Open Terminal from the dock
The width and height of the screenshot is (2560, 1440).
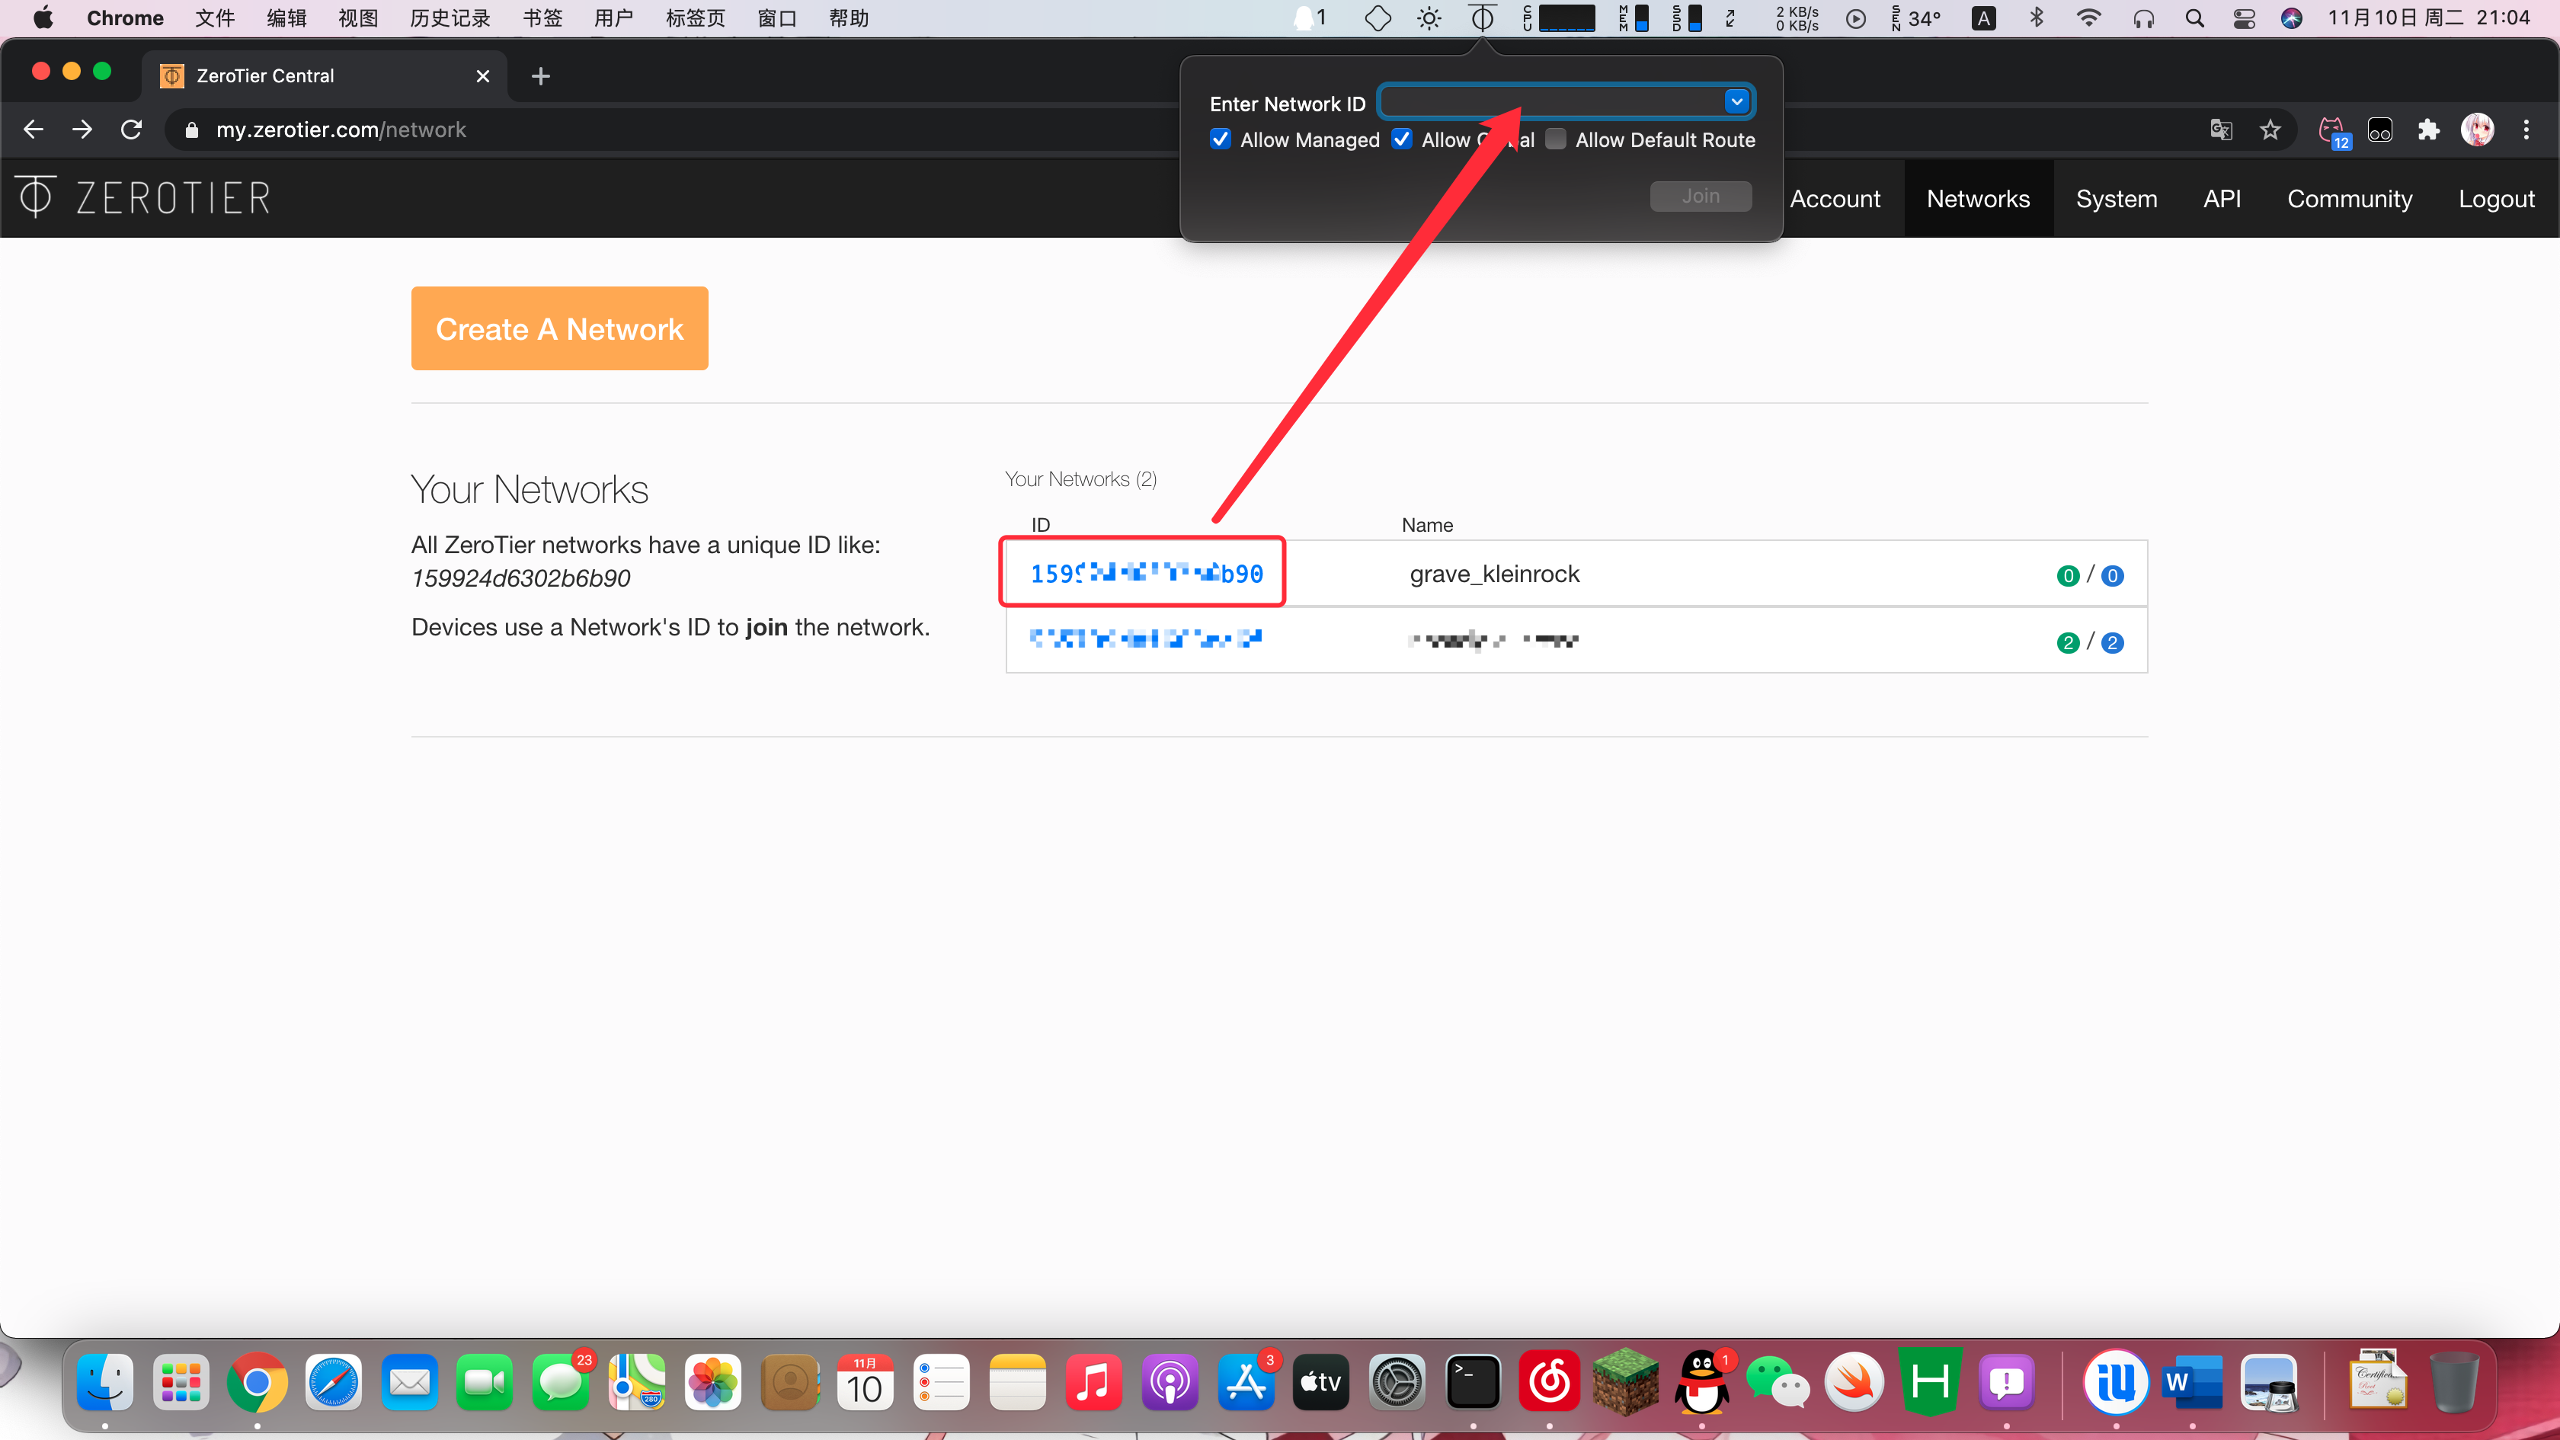pos(1472,1382)
